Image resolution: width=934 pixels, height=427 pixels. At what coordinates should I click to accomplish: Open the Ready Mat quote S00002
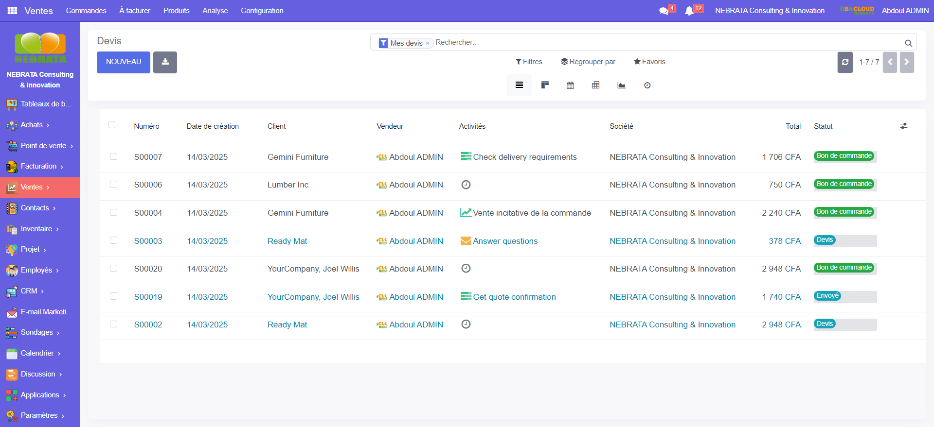[148, 325]
